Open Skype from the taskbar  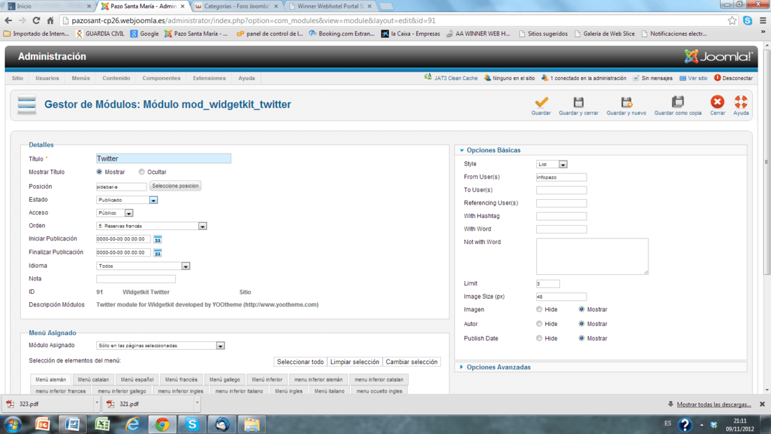point(192,424)
